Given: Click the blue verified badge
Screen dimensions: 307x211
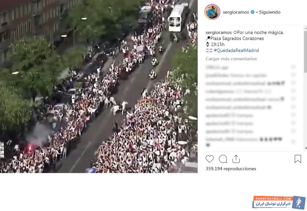Looking at the screenshot, I should click(253, 12).
